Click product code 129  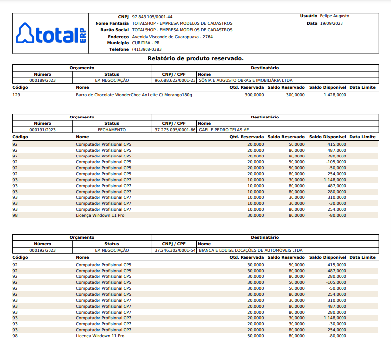(x=16, y=95)
